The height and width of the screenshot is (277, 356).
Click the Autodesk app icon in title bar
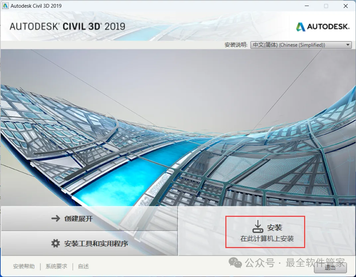coord(5,6)
